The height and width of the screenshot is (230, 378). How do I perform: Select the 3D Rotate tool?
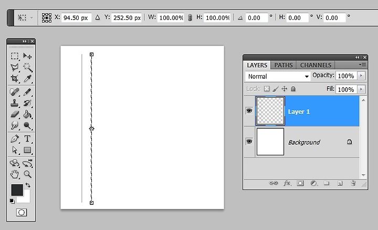15,163
